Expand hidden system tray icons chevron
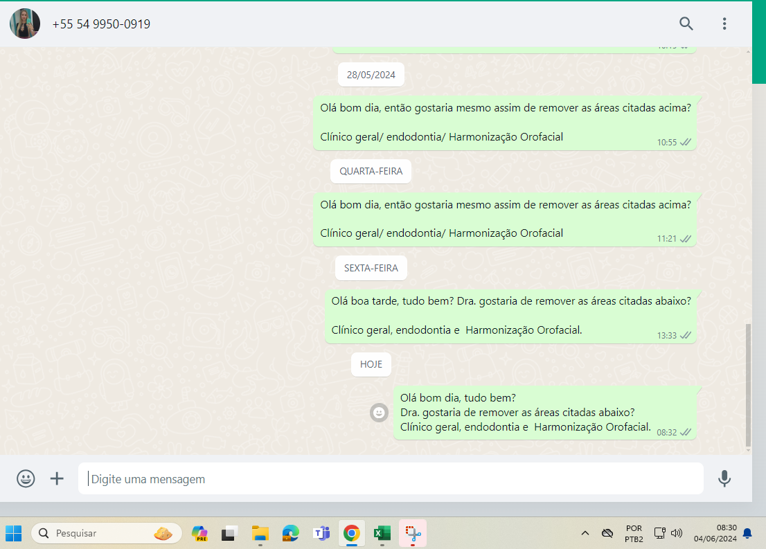This screenshot has width=766, height=549. pyautogui.click(x=585, y=533)
